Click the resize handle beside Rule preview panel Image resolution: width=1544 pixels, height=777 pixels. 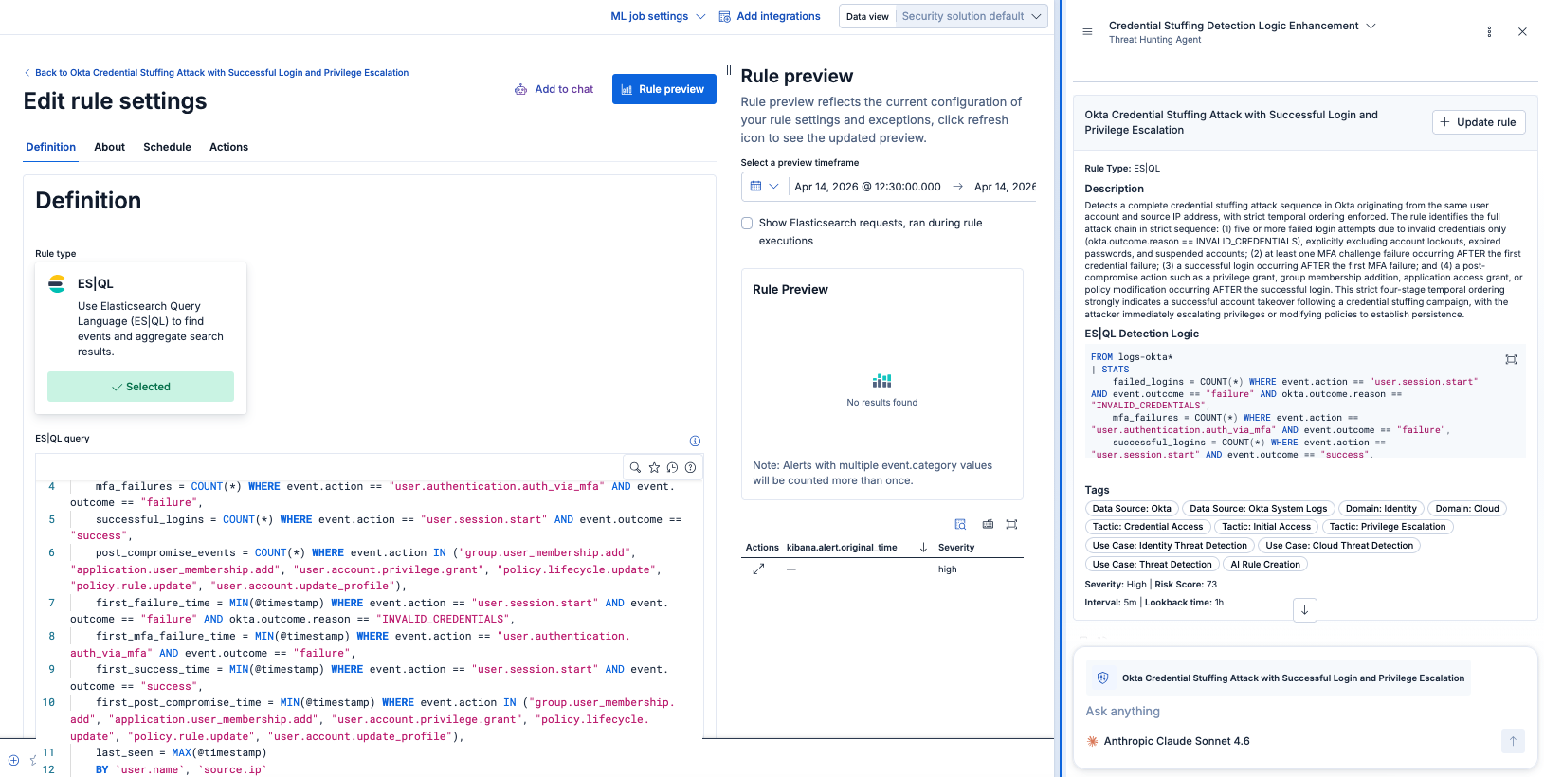click(x=728, y=70)
